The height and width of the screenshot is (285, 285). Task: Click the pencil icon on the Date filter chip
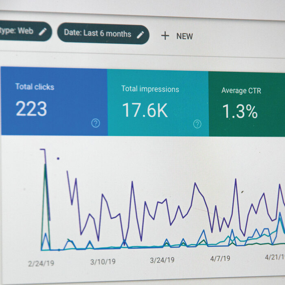pyautogui.click(x=140, y=35)
